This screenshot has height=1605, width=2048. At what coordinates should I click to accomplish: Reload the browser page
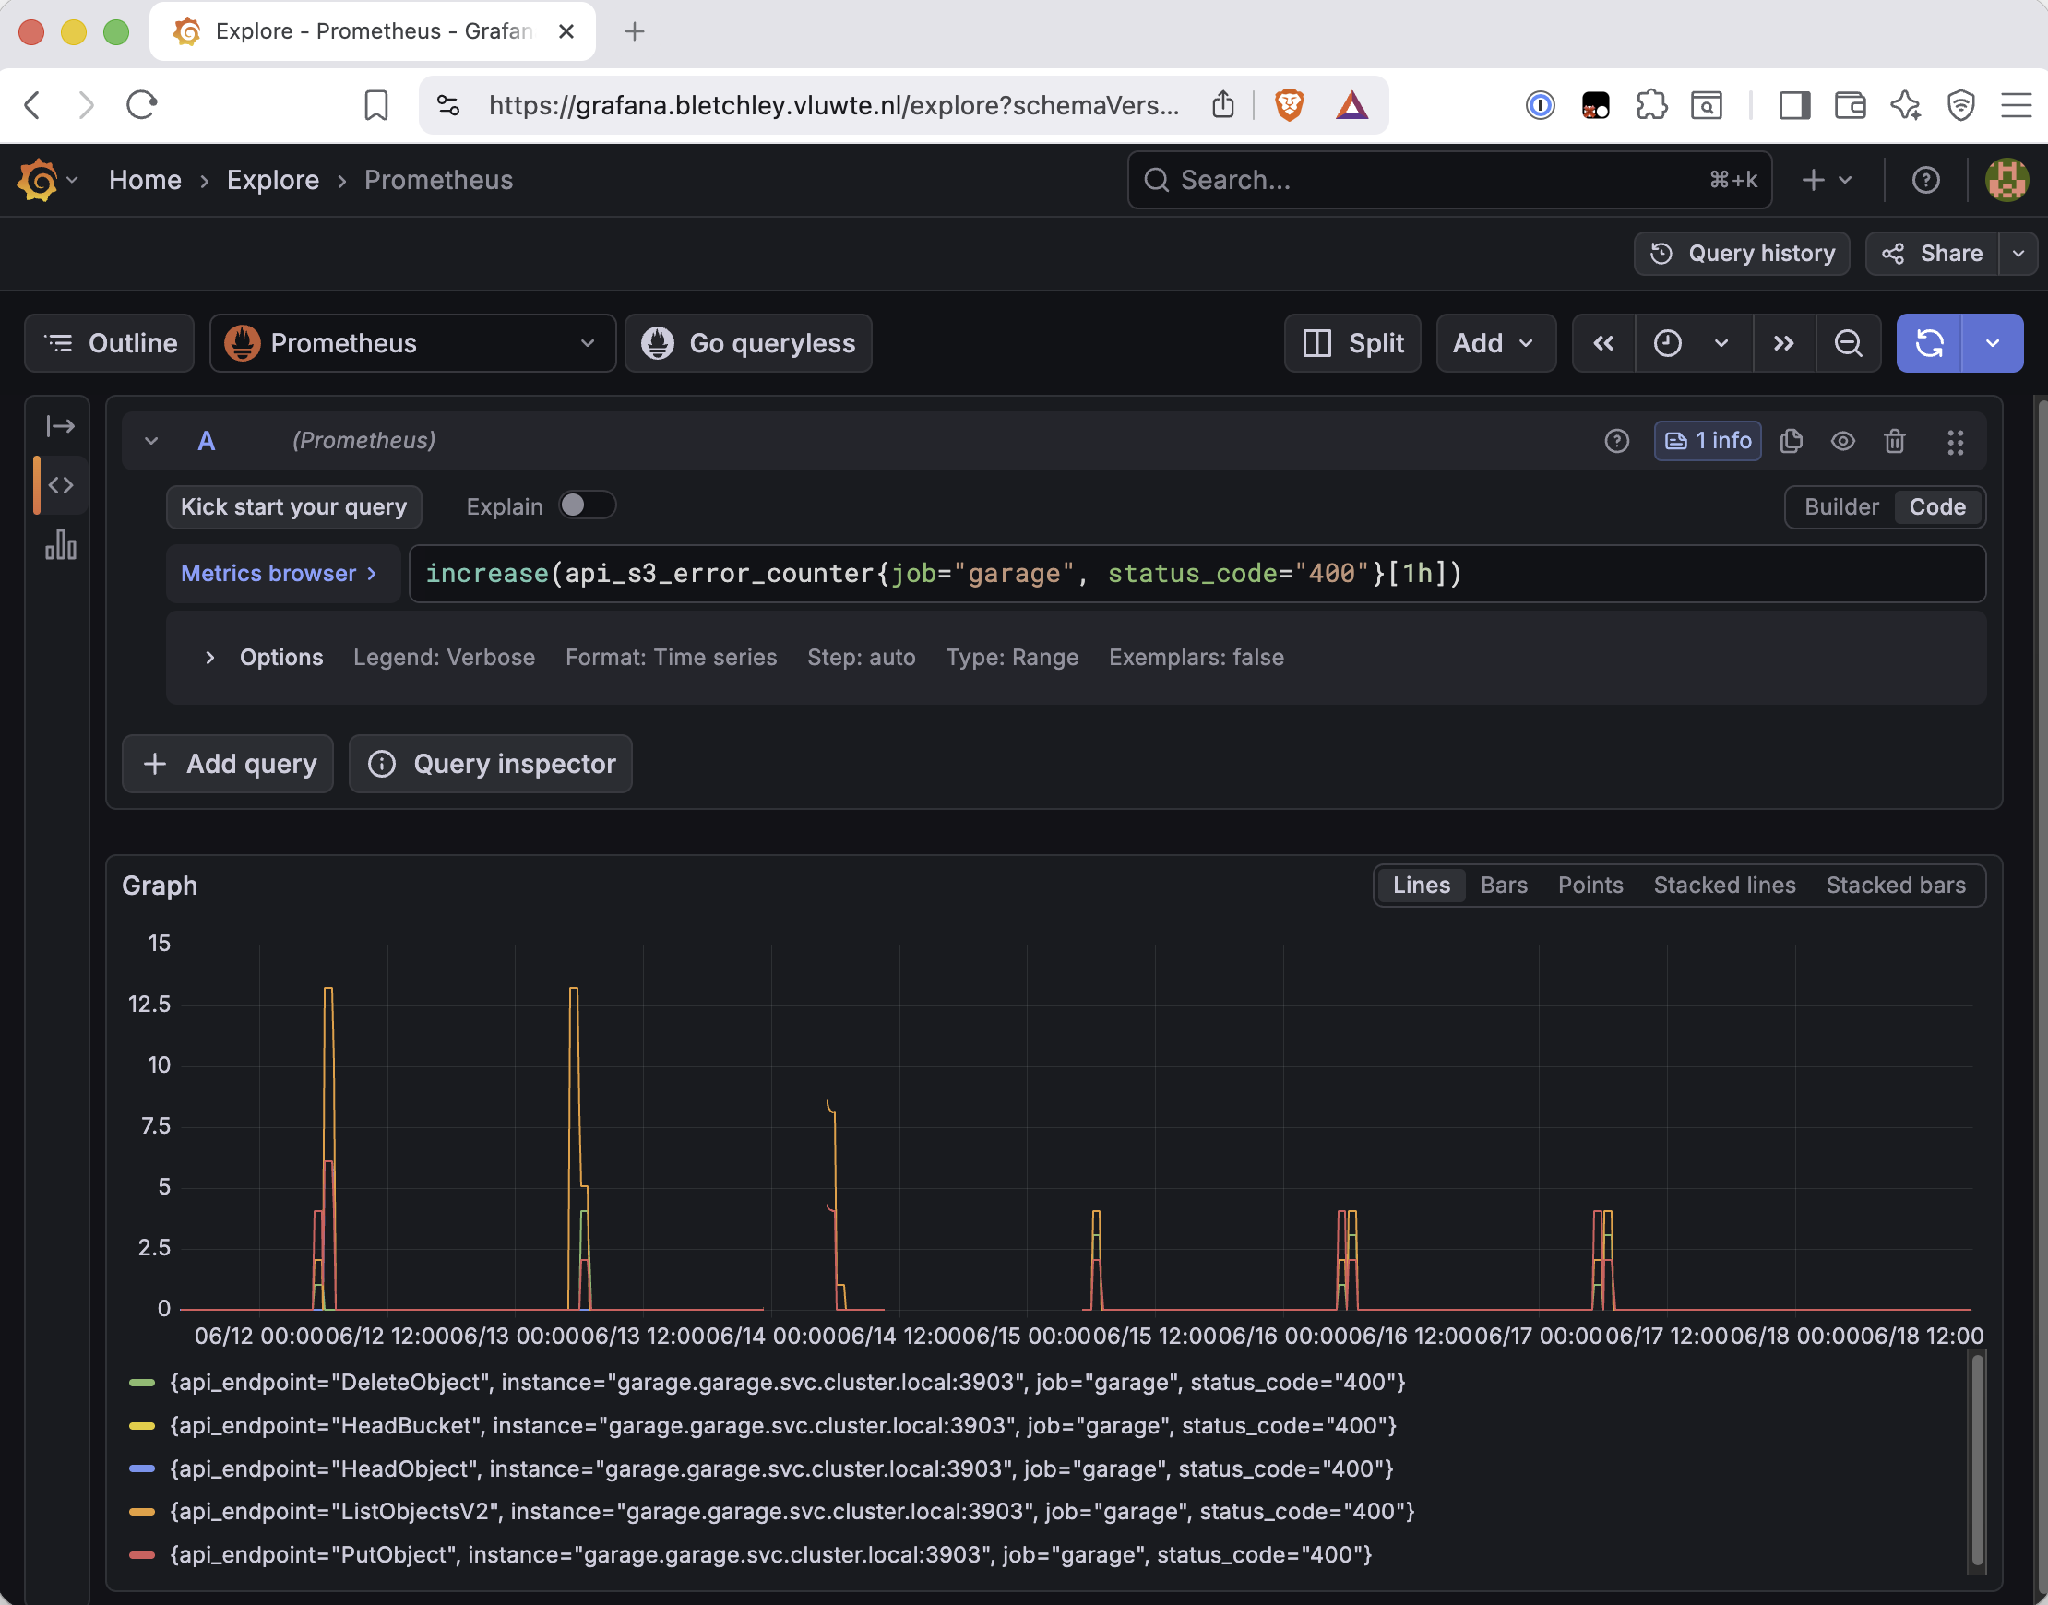[142, 104]
